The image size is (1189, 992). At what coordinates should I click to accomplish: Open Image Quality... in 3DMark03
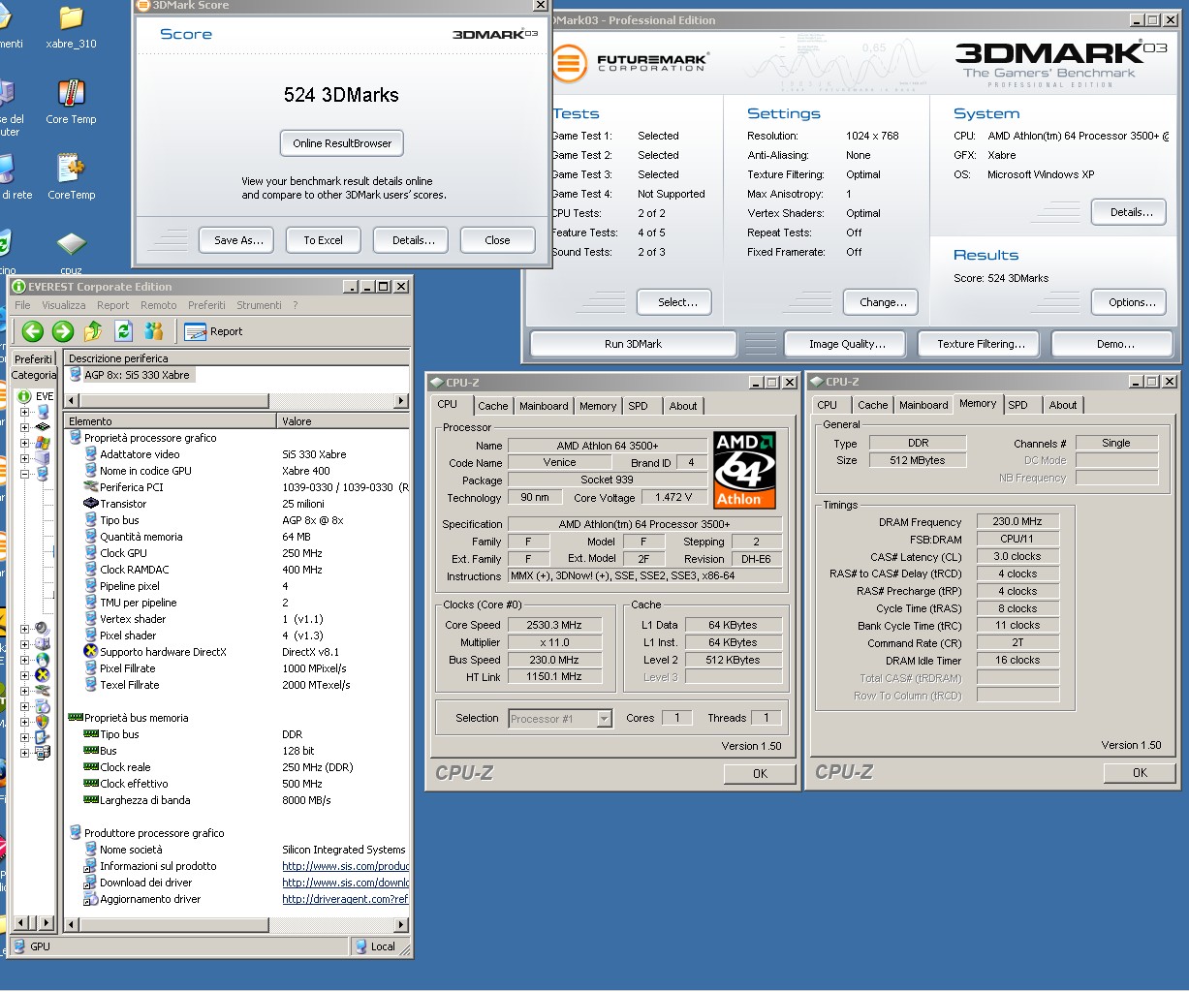point(847,344)
